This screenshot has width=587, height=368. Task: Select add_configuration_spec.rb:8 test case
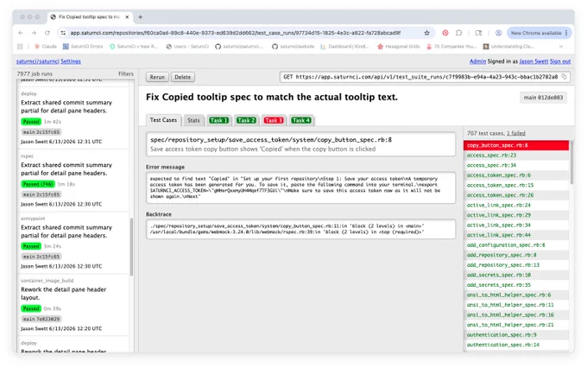click(x=516, y=245)
